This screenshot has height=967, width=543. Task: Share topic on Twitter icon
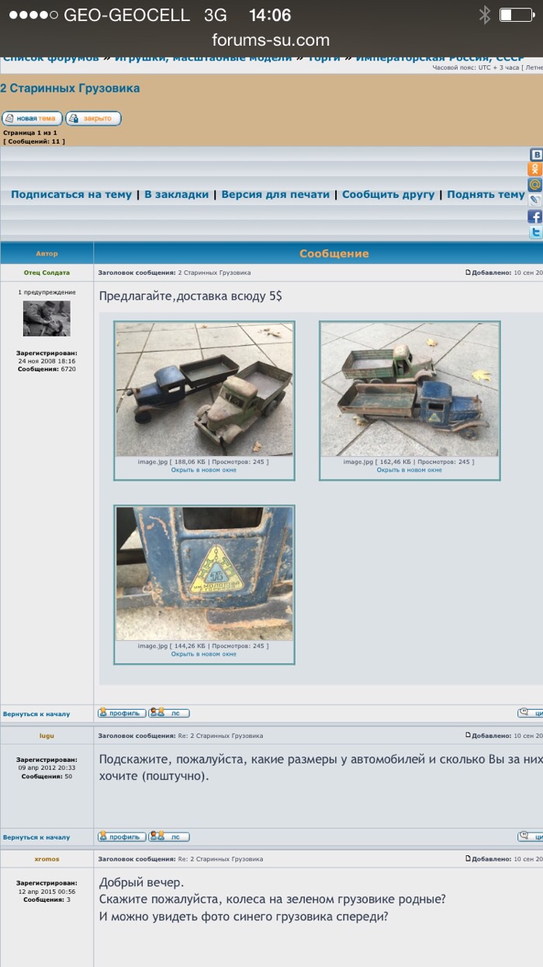click(x=535, y=232)
